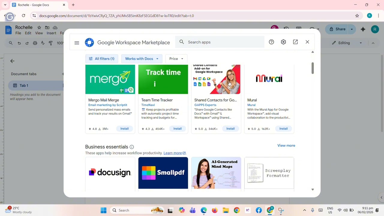Close the Marketplace dialog

[307, 42]
